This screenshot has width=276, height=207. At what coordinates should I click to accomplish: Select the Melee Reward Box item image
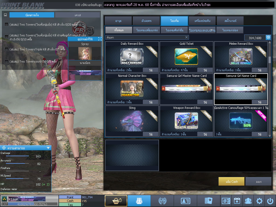(x=241, y=57)
